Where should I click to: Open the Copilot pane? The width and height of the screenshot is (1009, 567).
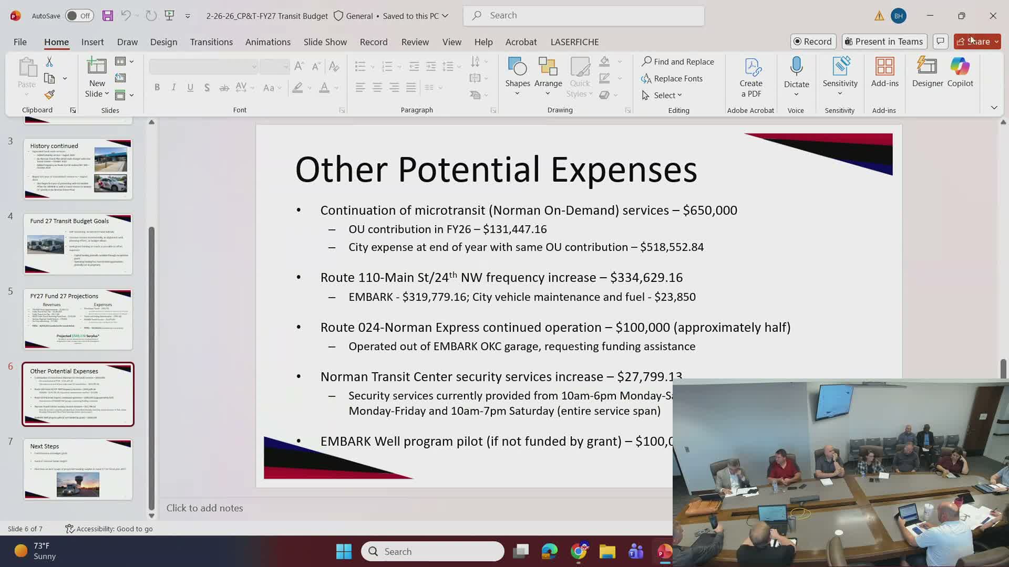coord(960,73)
